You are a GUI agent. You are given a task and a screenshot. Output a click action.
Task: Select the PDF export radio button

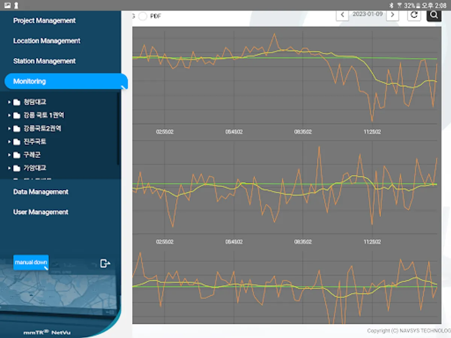tap(142, 16)
